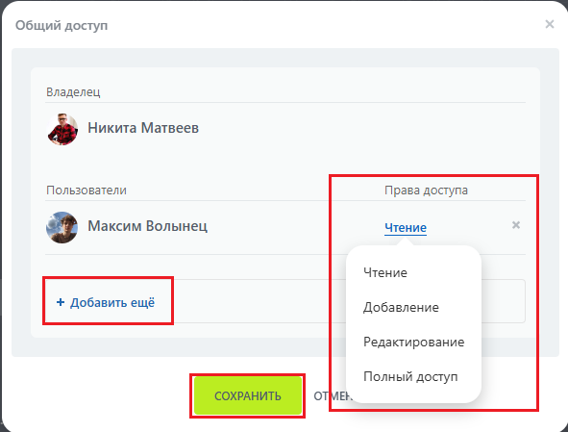Viewport: 568px width, 432px height.
Task: Click user name Максим Волынец
Action: 147,226
